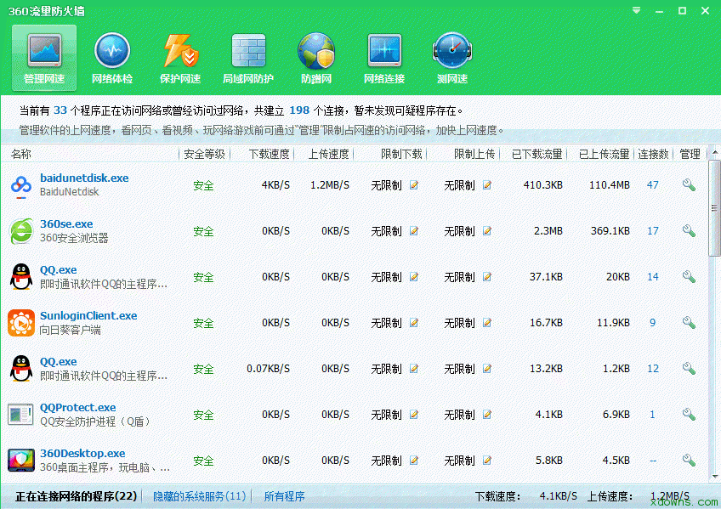Image resolution: width=721 pixels, height=509 pixels.
Task: Select the QQProtect.exe program name
Action: [77, 408]
